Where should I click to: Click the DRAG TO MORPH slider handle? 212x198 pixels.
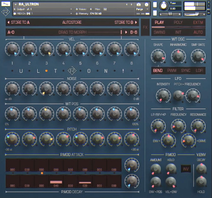point(121,32)
